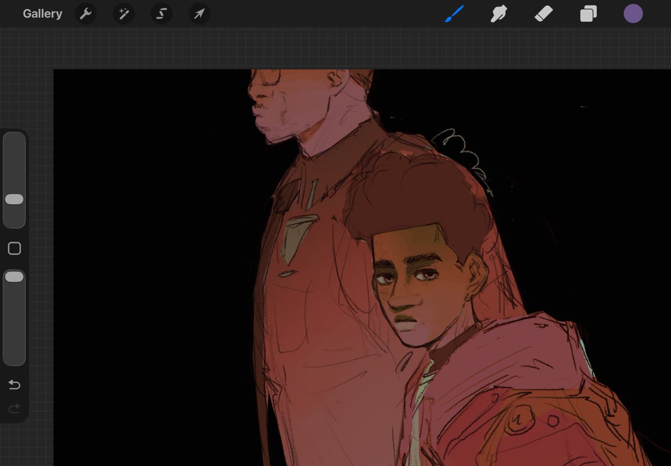Undo the last stroke
The width and height of the screenshot is (671, 466).
[15, 384]
